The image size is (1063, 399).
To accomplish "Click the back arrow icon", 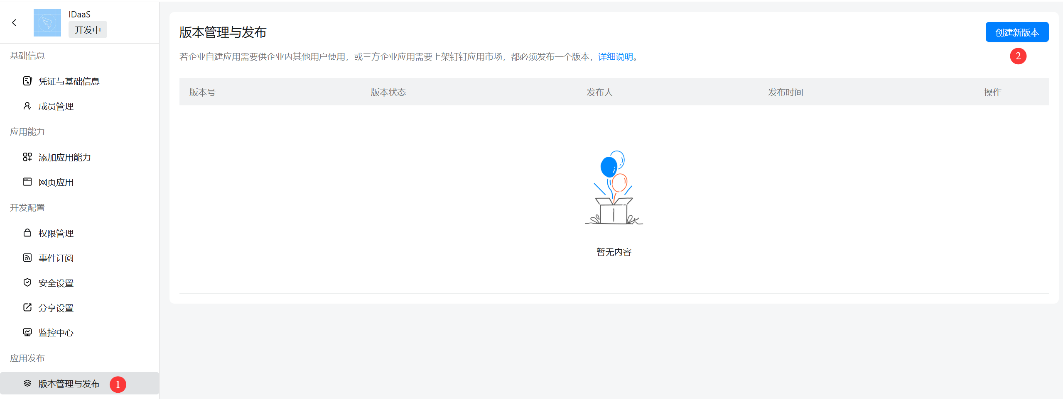I will pos(15,23).
